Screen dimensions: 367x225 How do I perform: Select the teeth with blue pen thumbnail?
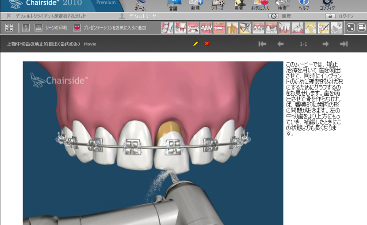coord(324,27)
